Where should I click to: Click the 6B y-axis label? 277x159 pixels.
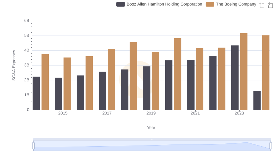tap(27, 21)
